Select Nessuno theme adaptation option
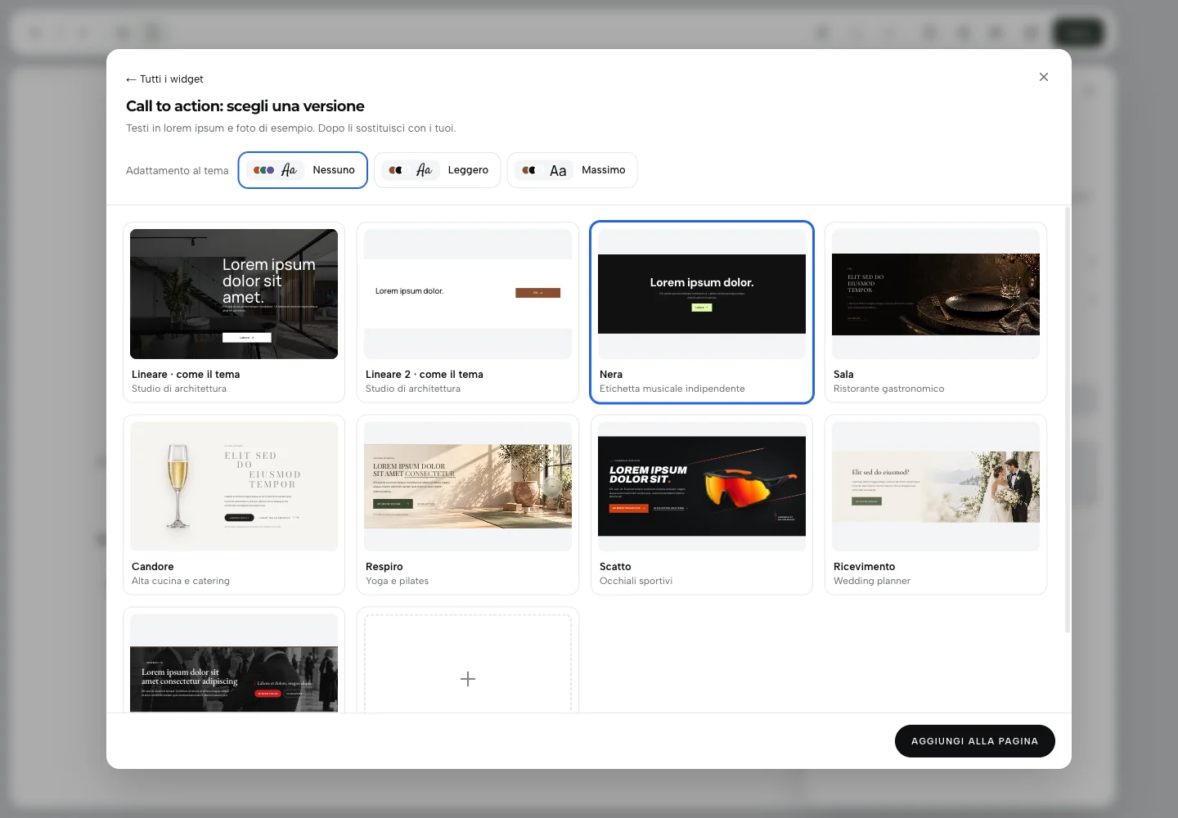The image size is (1178, 818). click(x=303, y=170)
